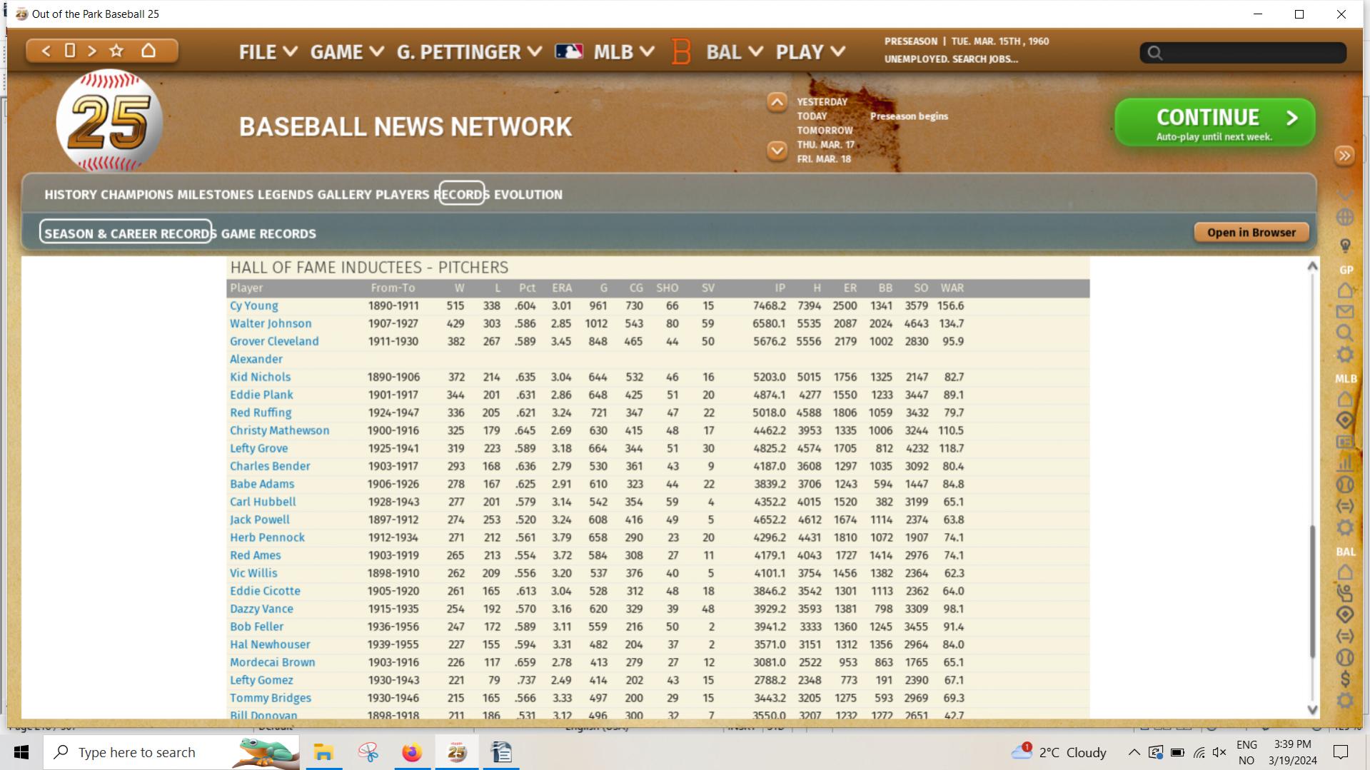
Task: Collapse the right sidebar with double-arrow button
Action: click(1344, 156)
